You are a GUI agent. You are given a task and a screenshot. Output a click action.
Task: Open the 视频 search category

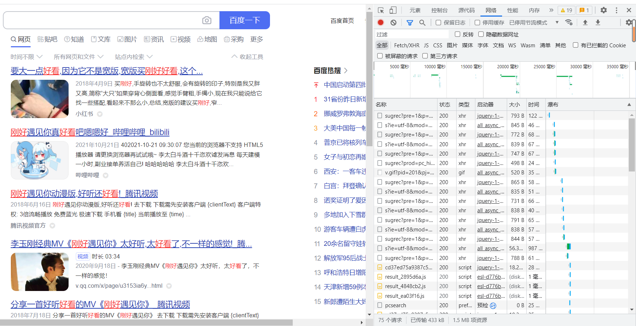[180, 39]
